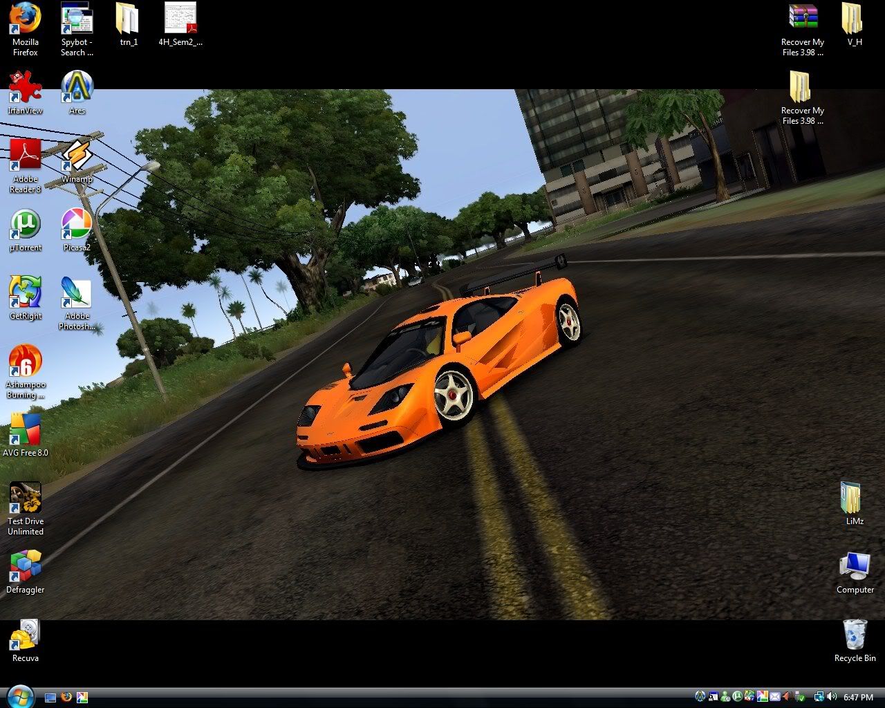Open the Computer desktop icon
Viewport: 885px width, 708px height.
click(x=855, y=572)
